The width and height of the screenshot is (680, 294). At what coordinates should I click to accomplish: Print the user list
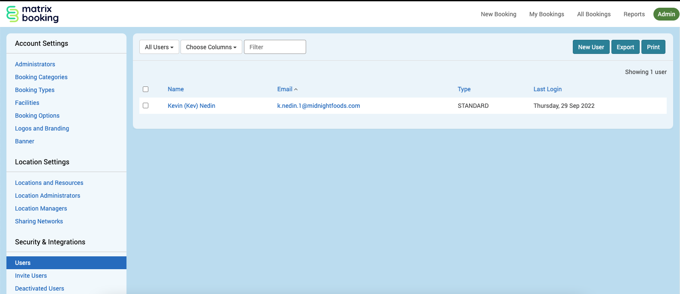coord(653,47)
